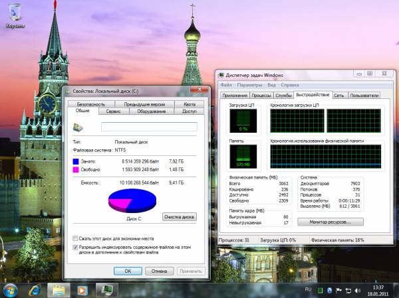Screen dimensions: 399x298
Task: Click the RU language indicator in tray
Action: point(308,289)
